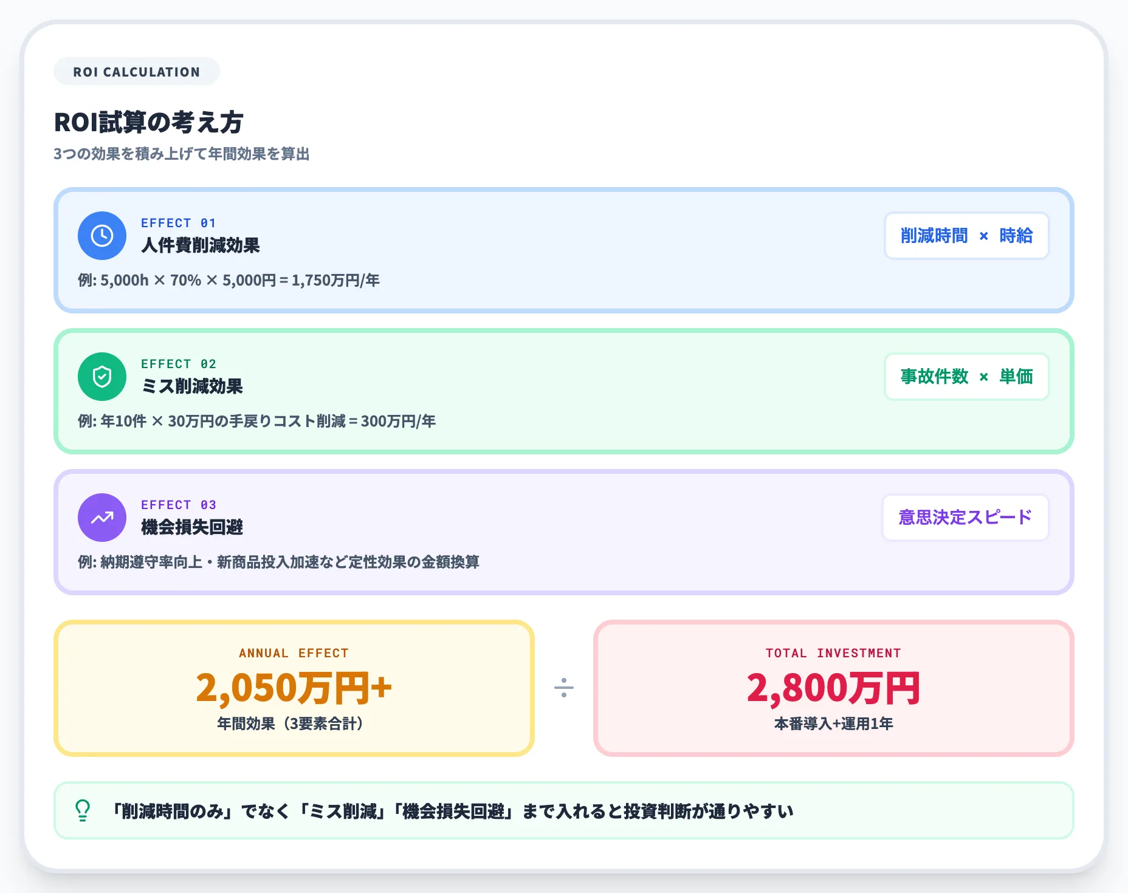Click the lightbulb icon in the bottom tip bar
The height and width of the screenshot is (893, 1128).
tap(83, 811)
